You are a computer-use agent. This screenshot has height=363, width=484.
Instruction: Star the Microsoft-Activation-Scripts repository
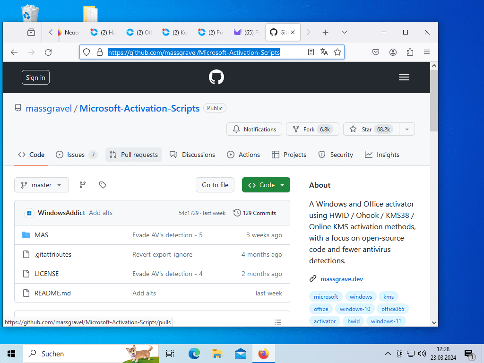371,129
